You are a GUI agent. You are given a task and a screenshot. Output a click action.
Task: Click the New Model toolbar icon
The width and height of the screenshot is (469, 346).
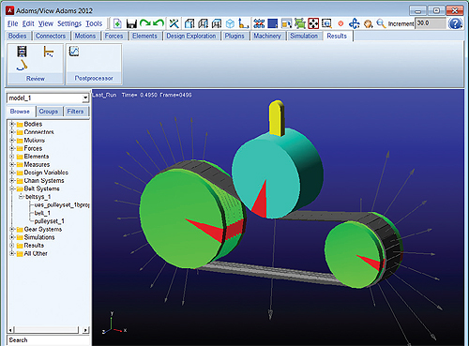(x=117, y=23)
